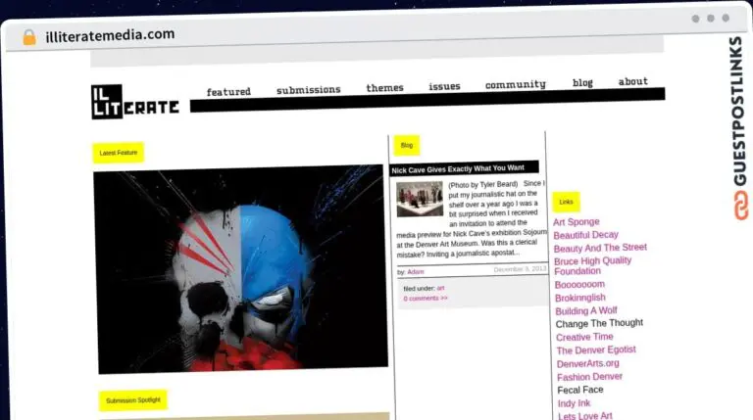
Task: Open author Adam's link
Action: [x=416, y=271]
